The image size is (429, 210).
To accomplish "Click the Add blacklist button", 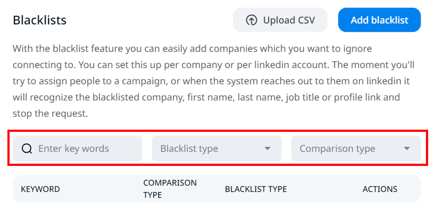I will (x=379, y=20).
